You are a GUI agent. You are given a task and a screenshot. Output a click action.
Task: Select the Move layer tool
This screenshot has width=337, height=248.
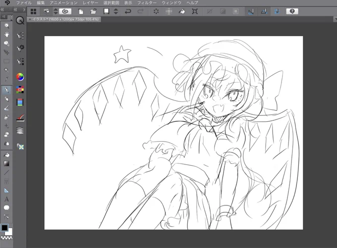(x=6, y=52)
